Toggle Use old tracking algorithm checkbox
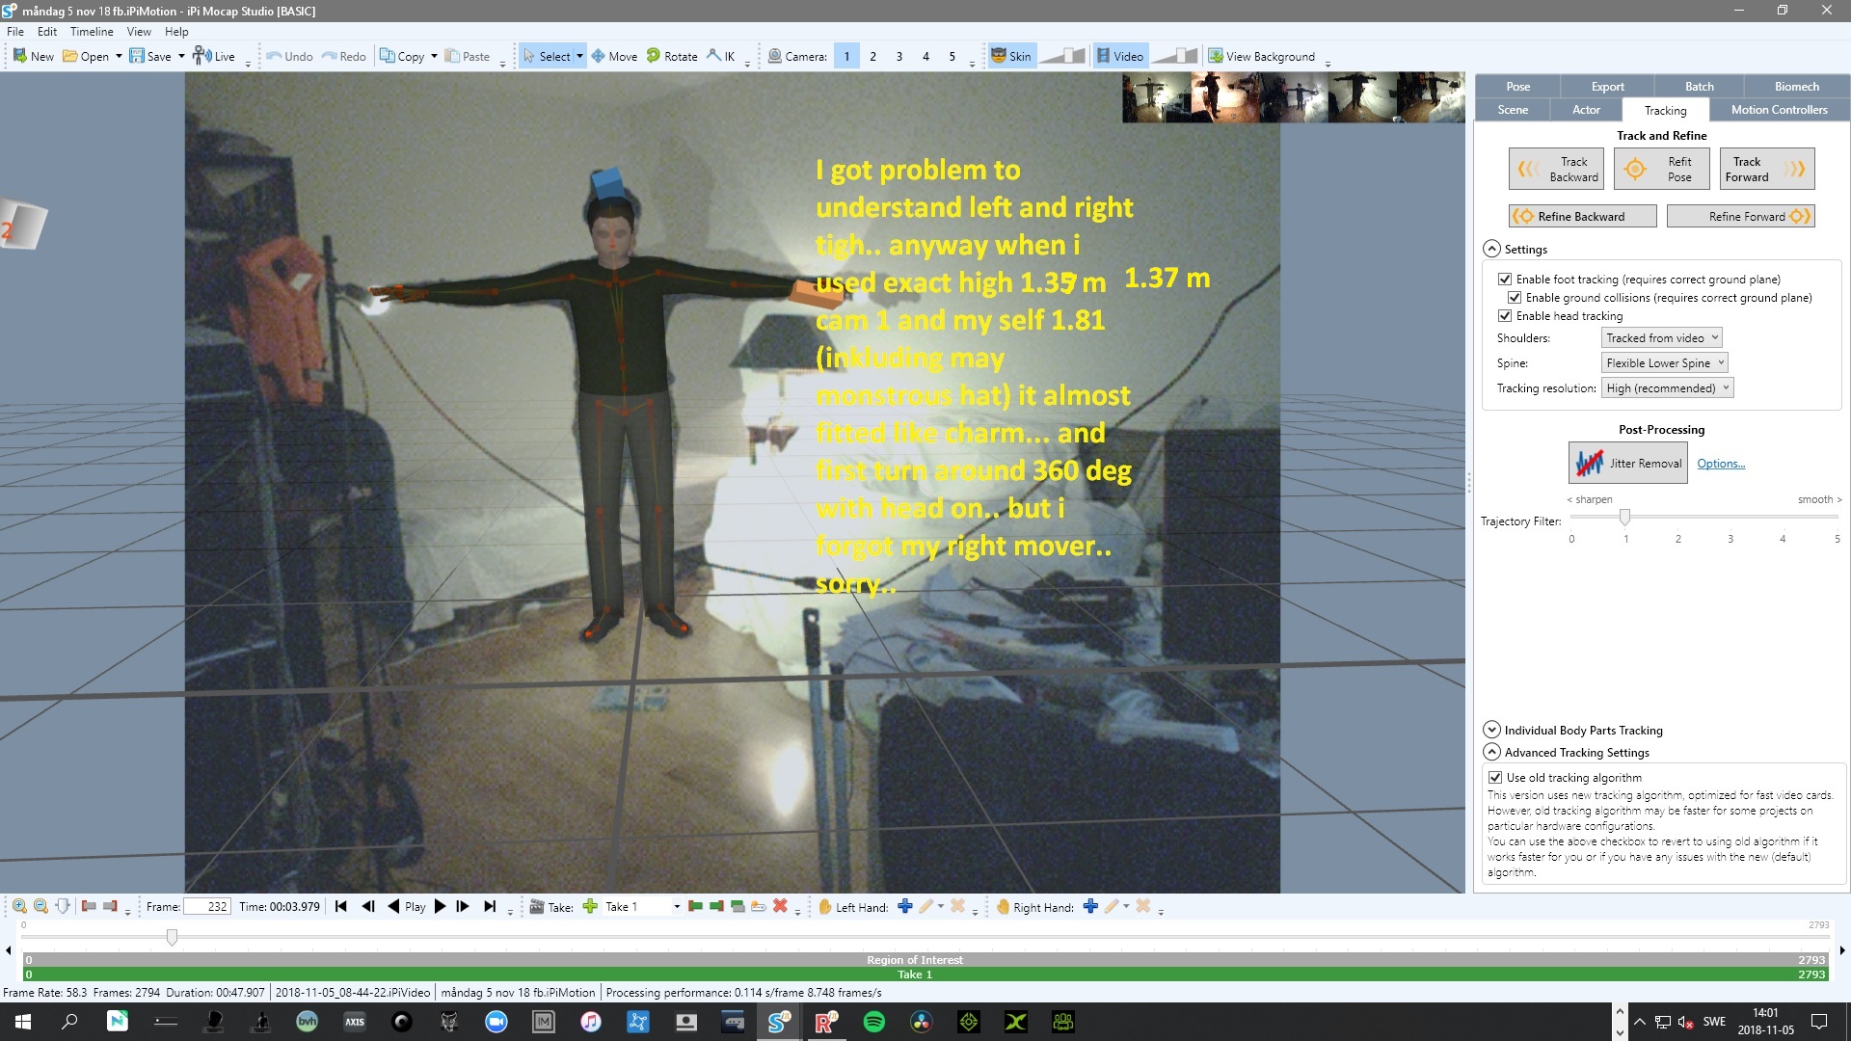1851x1041 pixels. tap(1494, 778)
